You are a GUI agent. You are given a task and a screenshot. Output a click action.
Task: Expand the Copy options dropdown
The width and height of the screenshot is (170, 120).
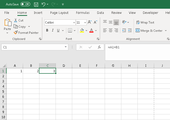pyautogui.click(x=29, y=27)
